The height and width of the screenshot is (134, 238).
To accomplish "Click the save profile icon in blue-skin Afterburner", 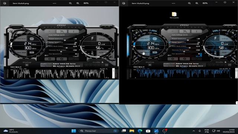I will coord(229,65).
